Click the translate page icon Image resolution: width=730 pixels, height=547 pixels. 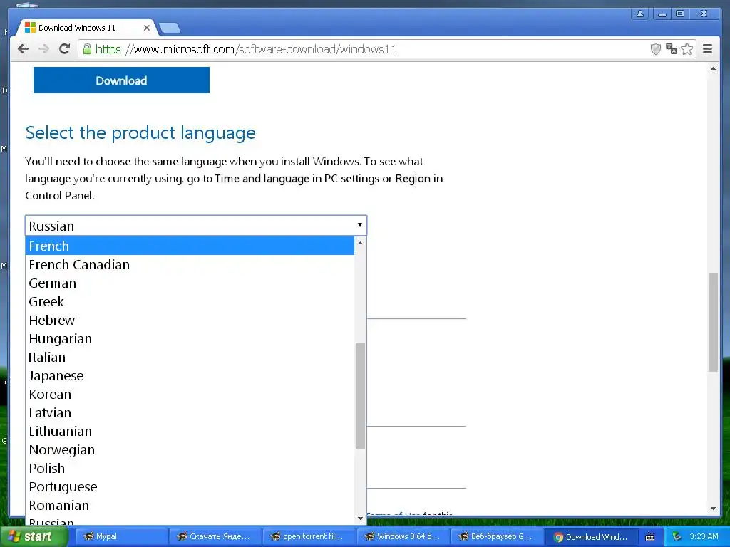pos(672,49)
